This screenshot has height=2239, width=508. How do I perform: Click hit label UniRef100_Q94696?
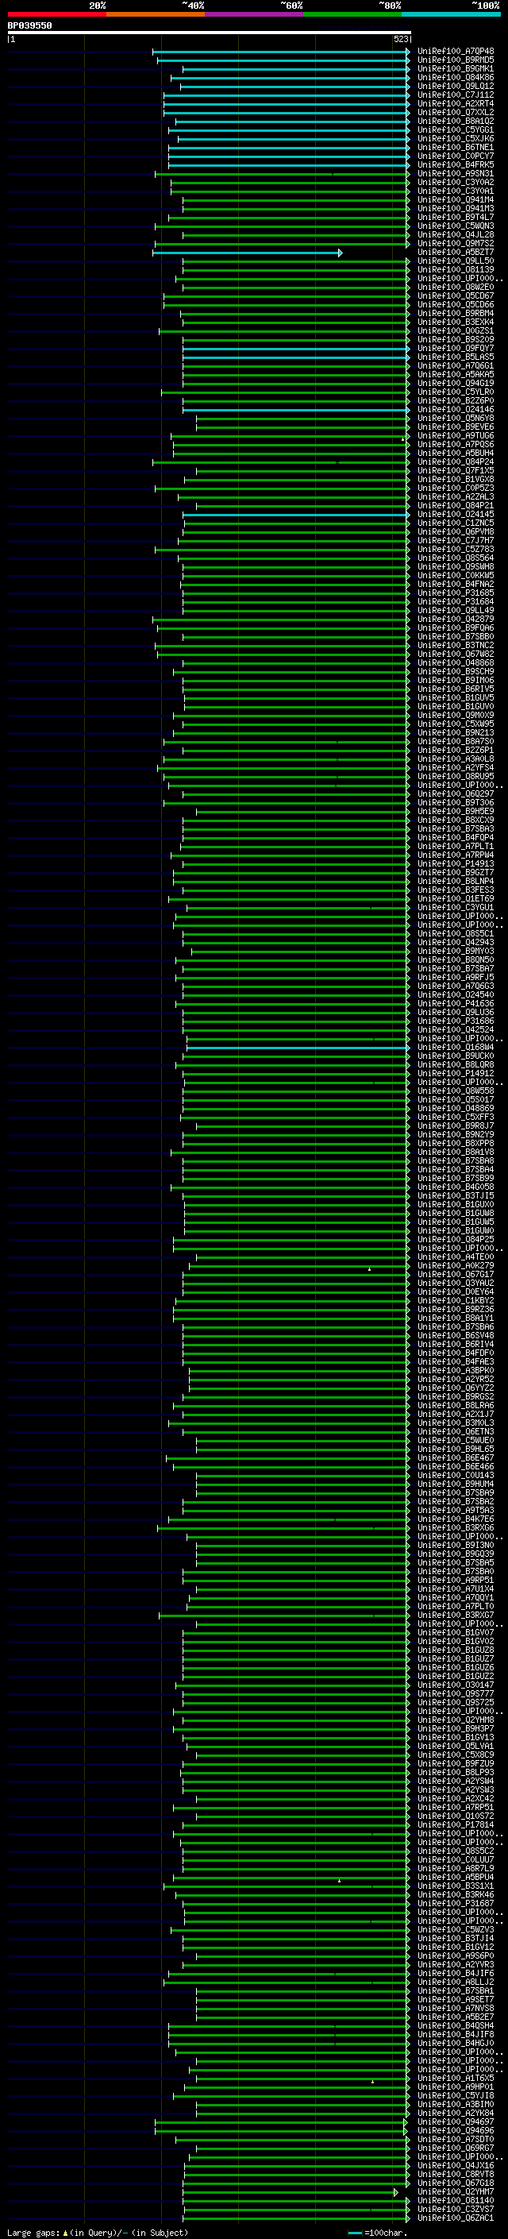(x=456, y=2130)
